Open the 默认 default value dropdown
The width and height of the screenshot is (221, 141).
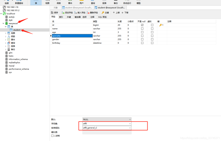[x=107, y=119]
